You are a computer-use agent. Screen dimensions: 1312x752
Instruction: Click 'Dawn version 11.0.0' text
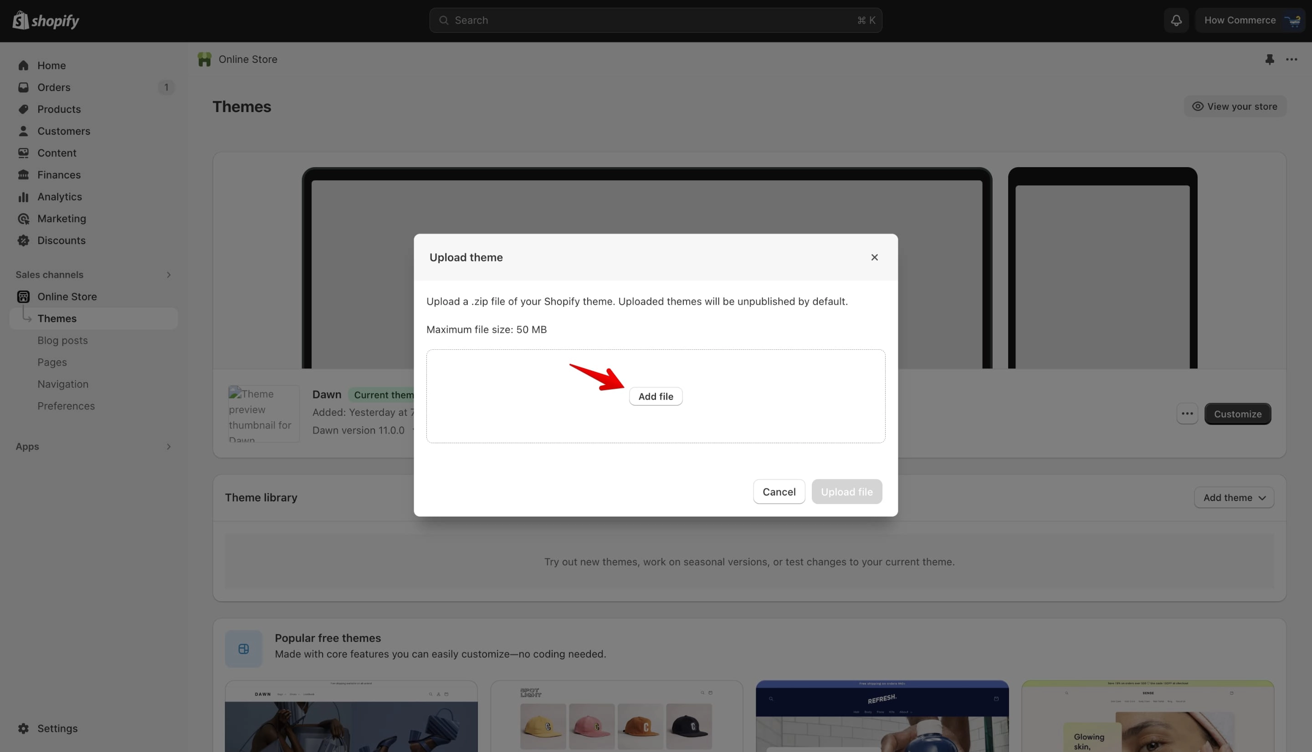(x=359, y=430)
